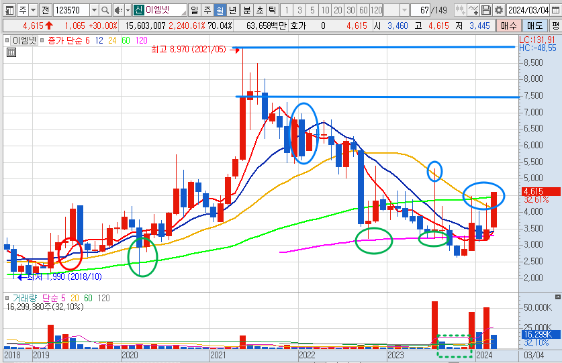Click the 최저 1,990 (2018/10) label
Image resolution: width=562 pixels, height=363 pixels.
point(64,276)
